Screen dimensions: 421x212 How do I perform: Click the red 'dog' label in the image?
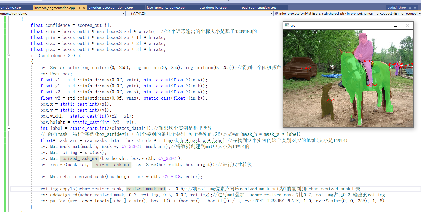[331, 100]
